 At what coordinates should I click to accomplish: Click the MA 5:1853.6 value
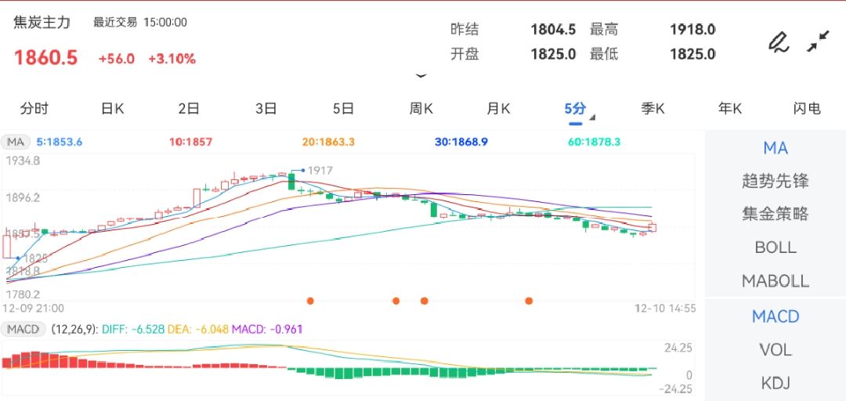click(x=60, y=142)
